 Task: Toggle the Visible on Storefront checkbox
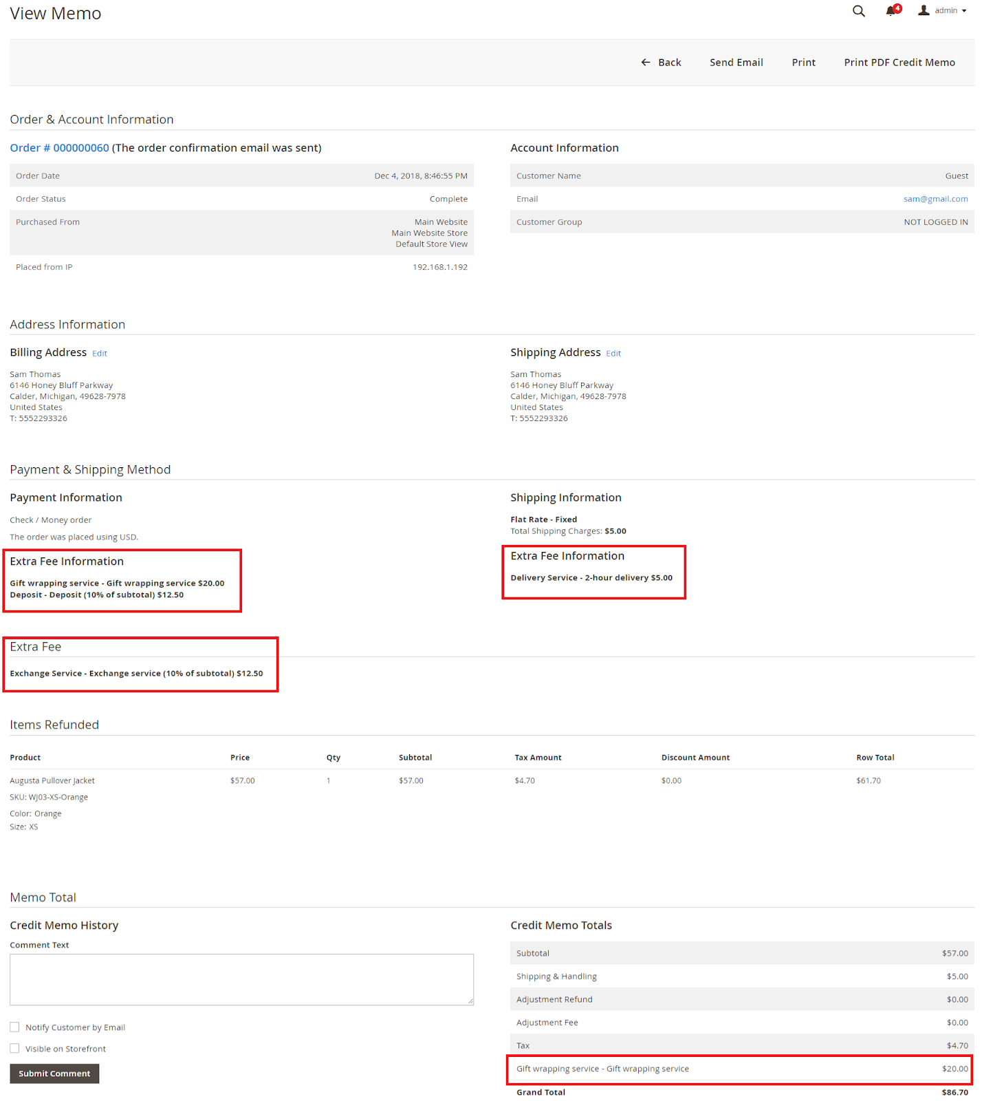point(14,1049)
